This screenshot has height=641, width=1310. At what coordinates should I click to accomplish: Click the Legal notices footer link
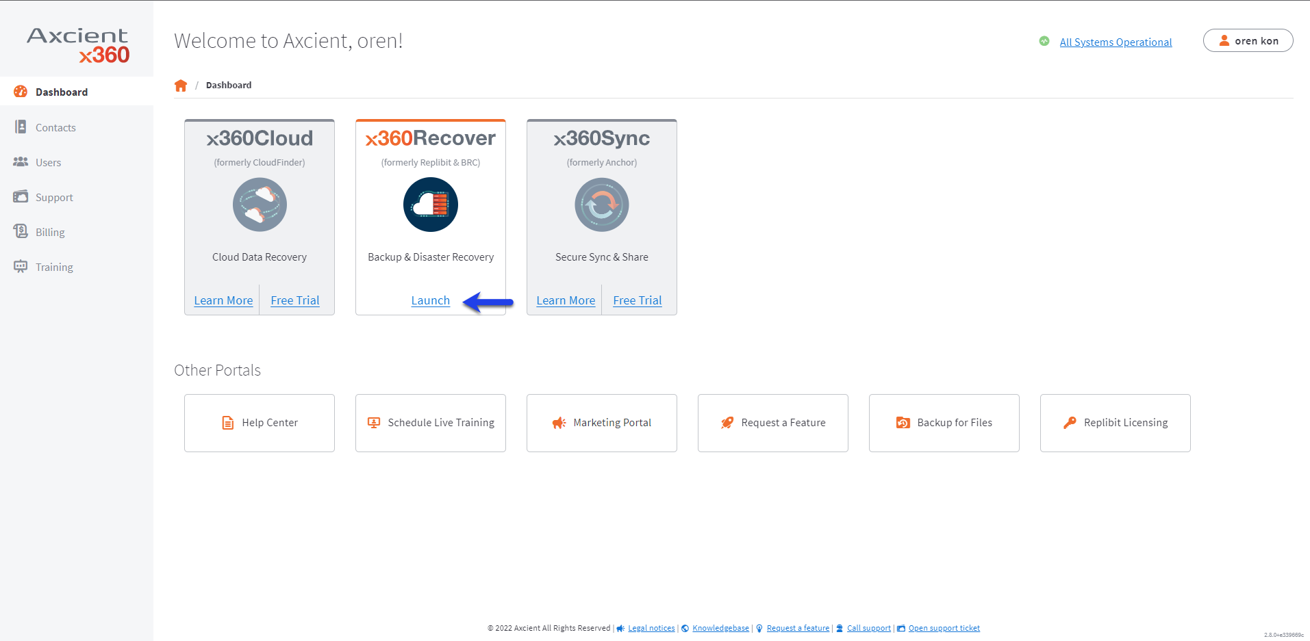651,629
